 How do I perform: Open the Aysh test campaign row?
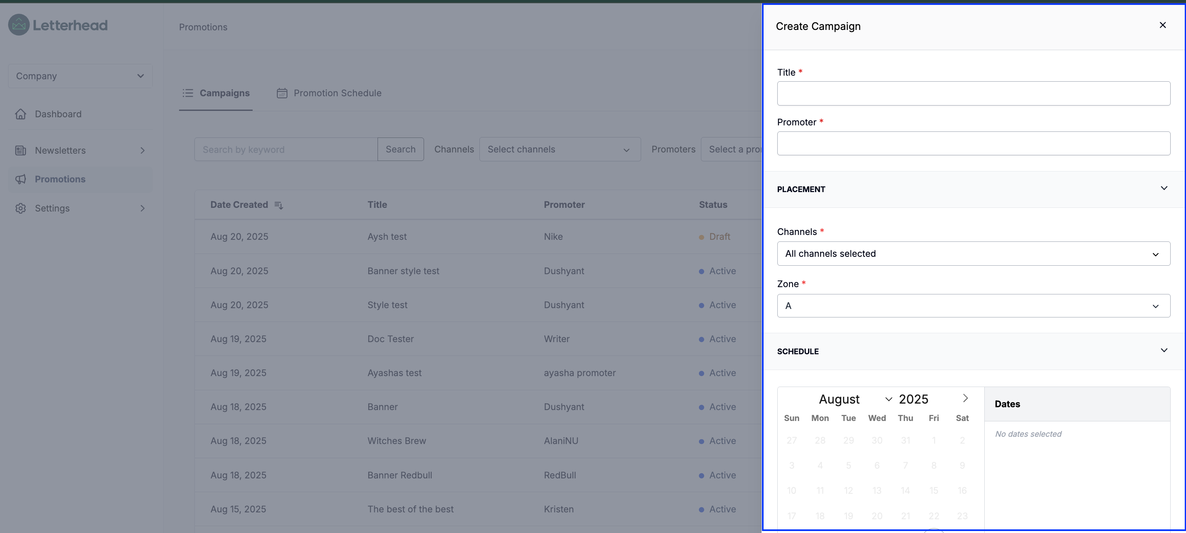coord(478,237)
